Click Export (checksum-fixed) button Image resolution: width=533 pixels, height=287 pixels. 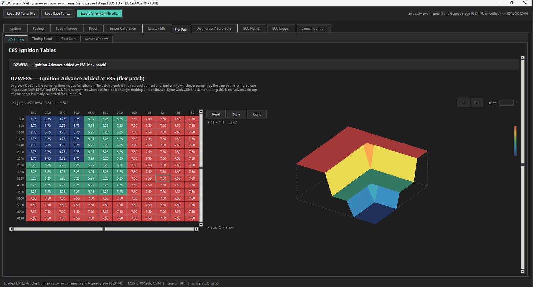pyautogui.click(x=99, y=13)
